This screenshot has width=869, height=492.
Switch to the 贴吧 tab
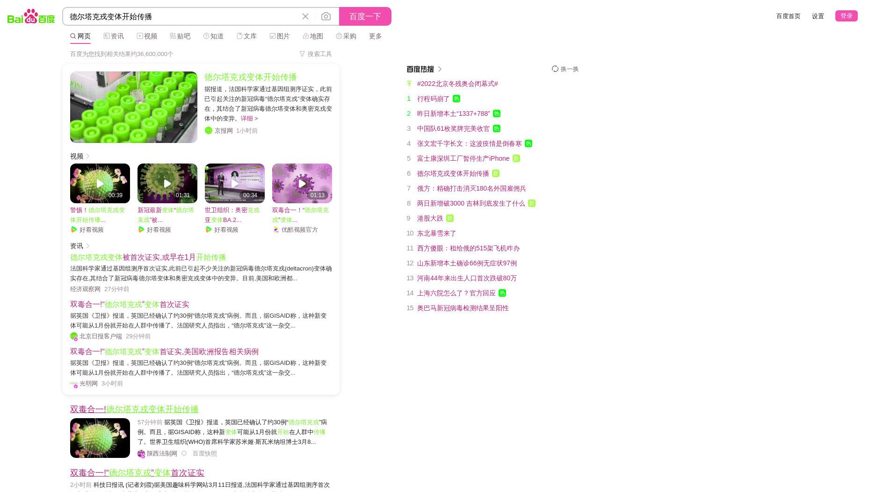tap(180, 36)
